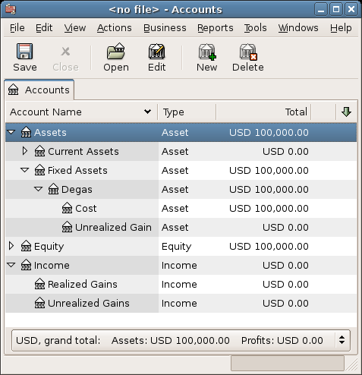Click the Equity row total USD 100,000.00
The width and height of the screenshot is (362, 375).
click(269, 247)
